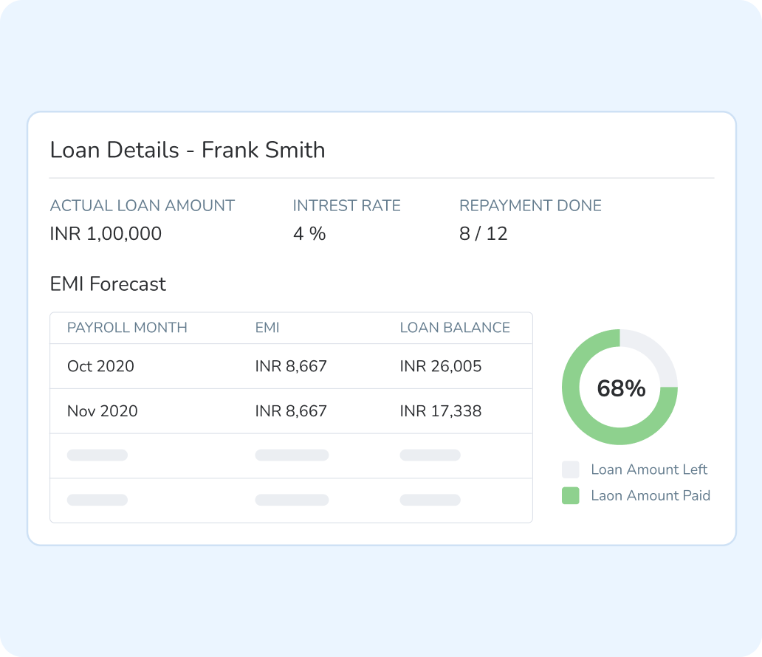762x657 pixels.
Task: Click the EMI amount in the Oct 2020 row
Action: pos(291,366)
